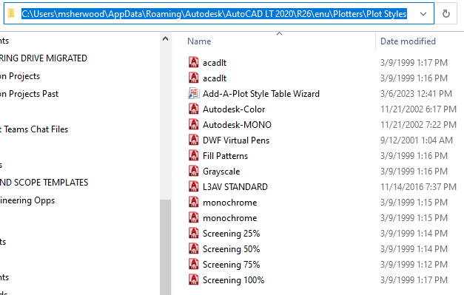Select the Grayscale file name
Viewport: 464px width, 295px height.
pos(221,172)
